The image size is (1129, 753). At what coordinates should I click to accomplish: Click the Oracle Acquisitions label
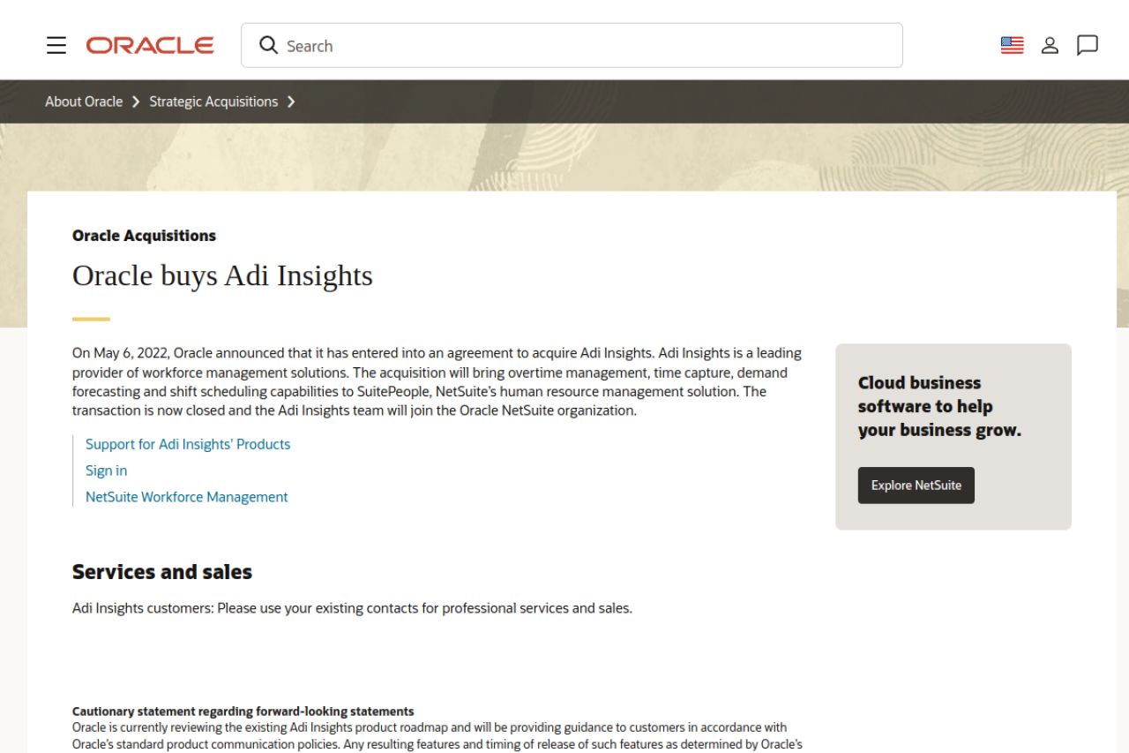[x=144, y=236]
